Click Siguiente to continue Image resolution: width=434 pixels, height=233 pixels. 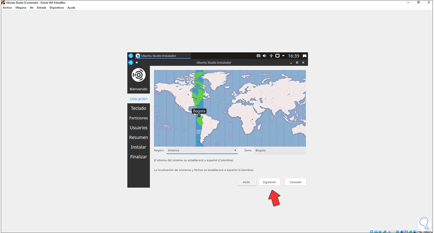[269, 182]
